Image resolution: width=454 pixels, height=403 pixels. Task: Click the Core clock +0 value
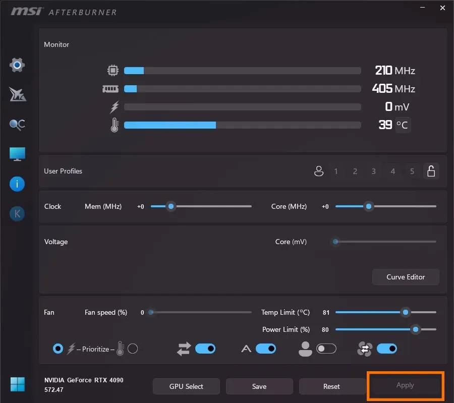(x=325, y=206)
